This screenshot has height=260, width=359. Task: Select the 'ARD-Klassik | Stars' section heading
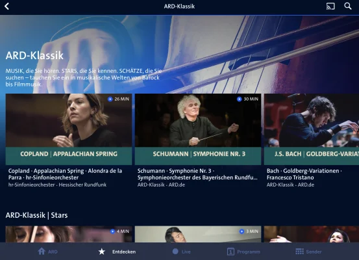point(36,215)
